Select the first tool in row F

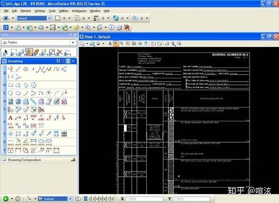pos(11,150)
